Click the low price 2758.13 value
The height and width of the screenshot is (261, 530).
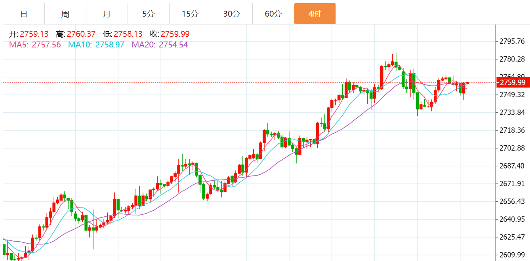pyautogui.click(x=128, y=34)
